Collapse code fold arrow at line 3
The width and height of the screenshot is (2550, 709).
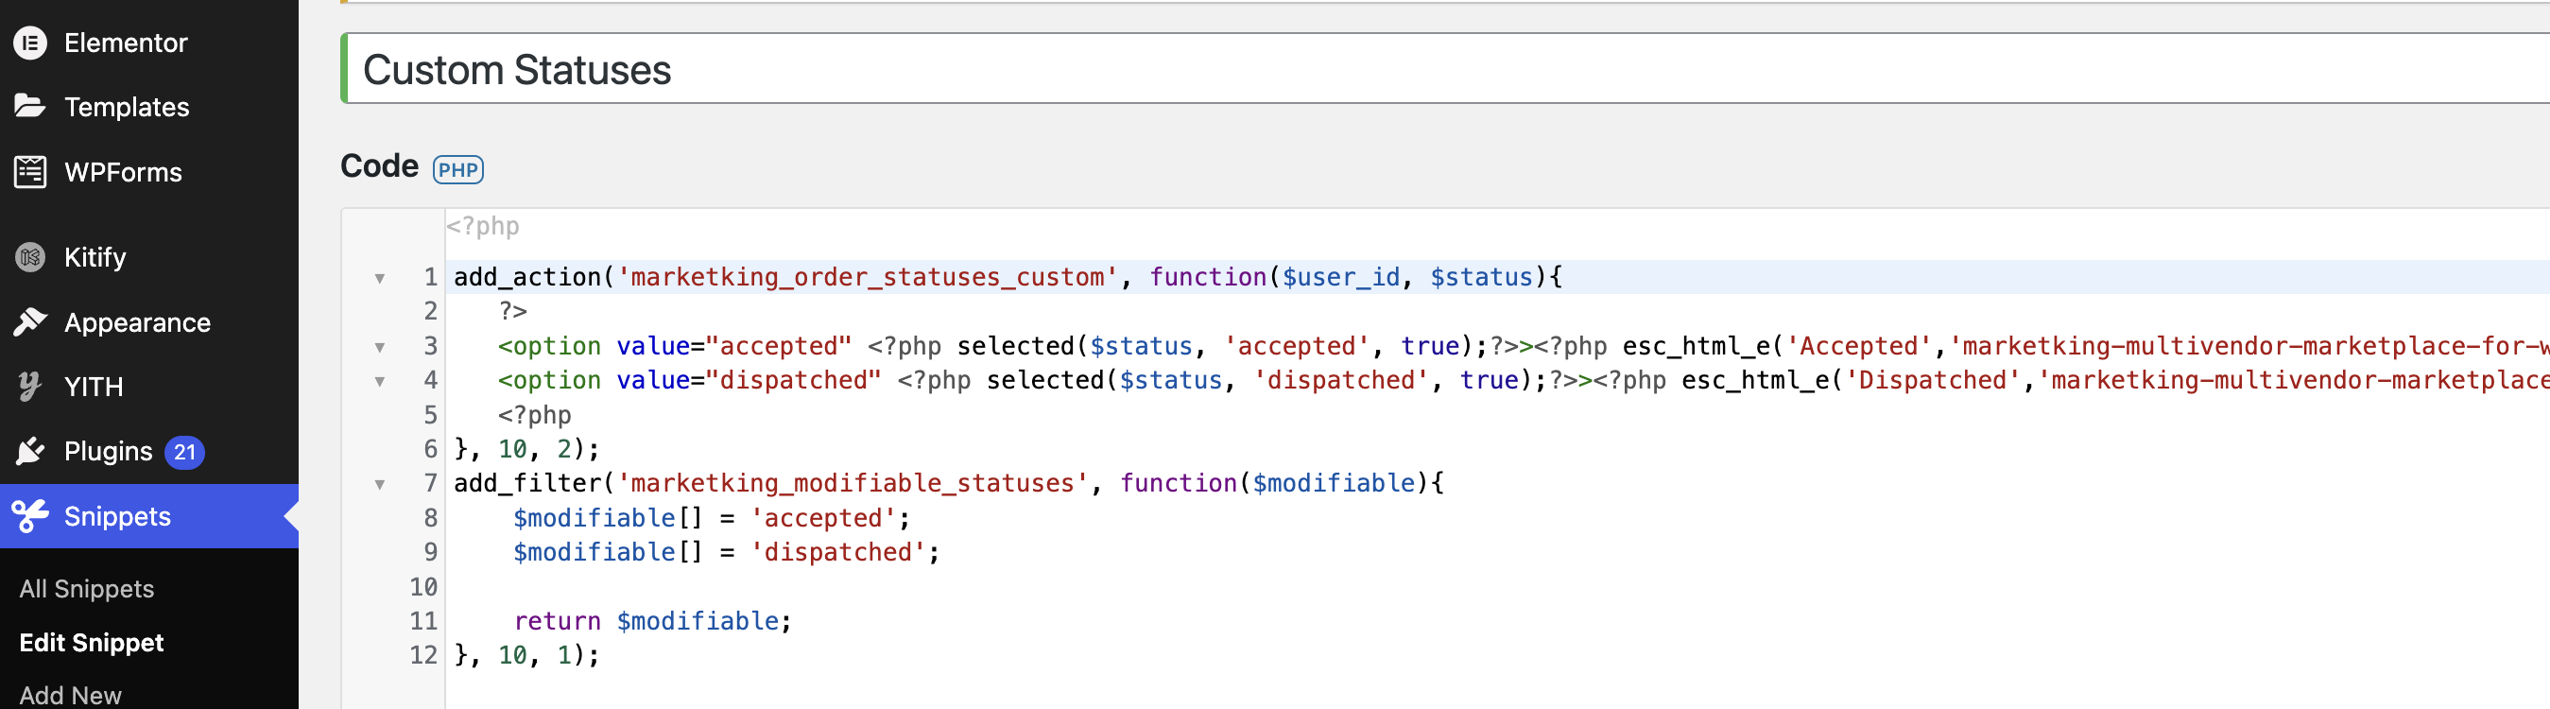(380, 348)
